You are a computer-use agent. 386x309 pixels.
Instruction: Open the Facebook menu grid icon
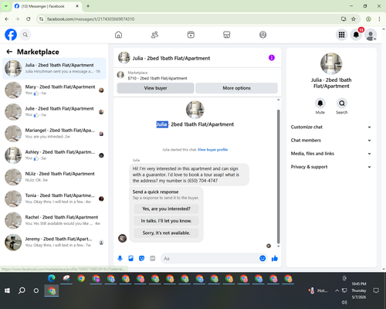point(341,35)
